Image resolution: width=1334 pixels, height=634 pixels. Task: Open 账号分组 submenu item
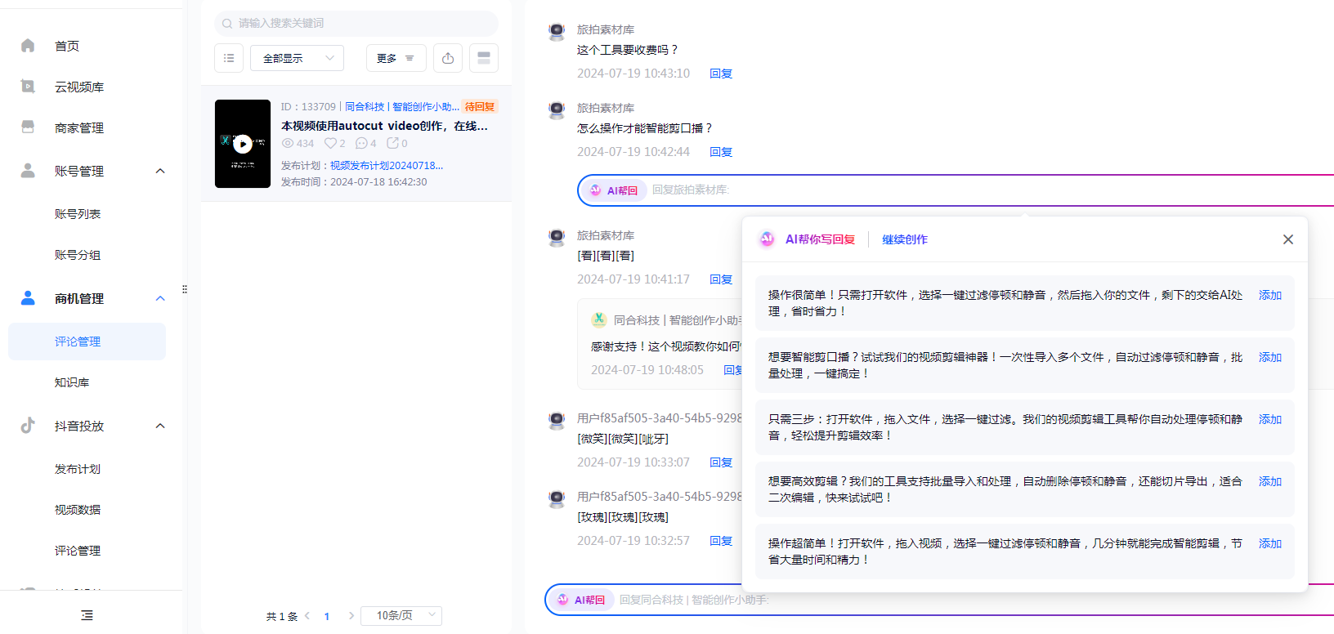(x=78, y=255)
